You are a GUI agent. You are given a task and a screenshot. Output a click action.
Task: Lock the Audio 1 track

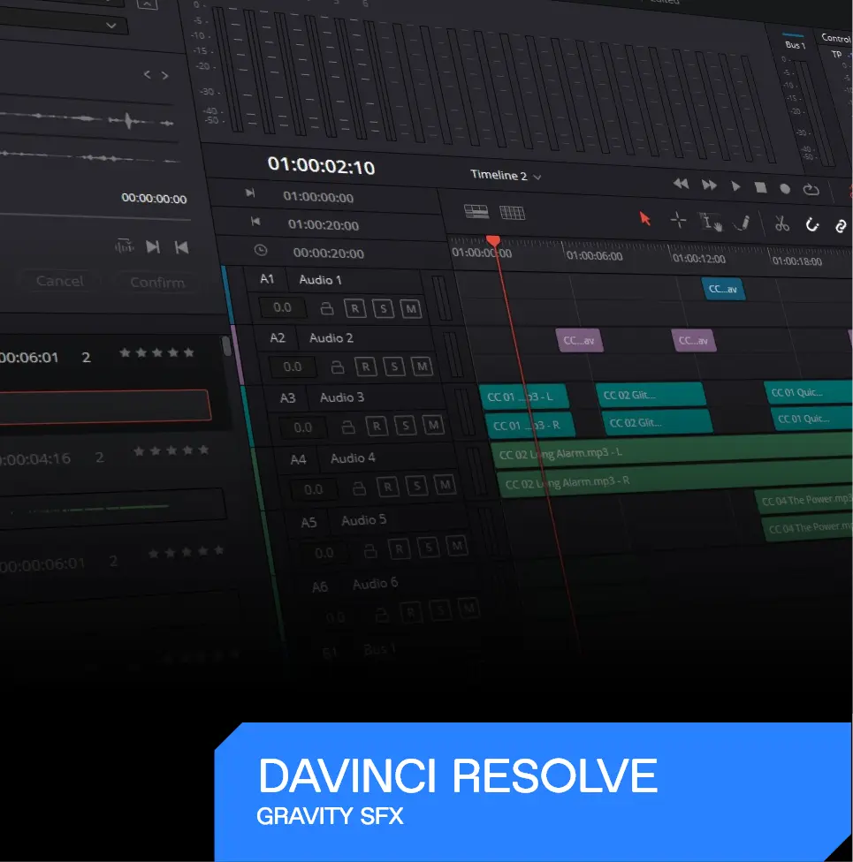(327, 308)
